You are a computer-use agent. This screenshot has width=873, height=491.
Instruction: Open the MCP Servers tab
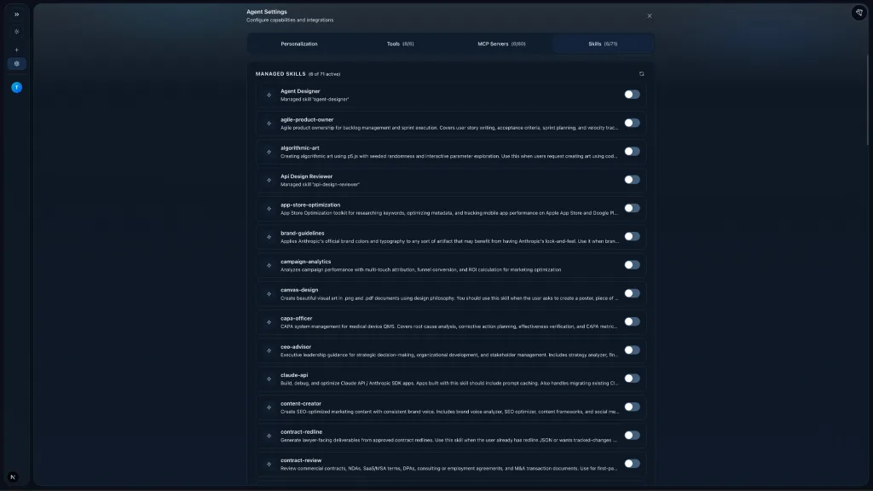501,43
